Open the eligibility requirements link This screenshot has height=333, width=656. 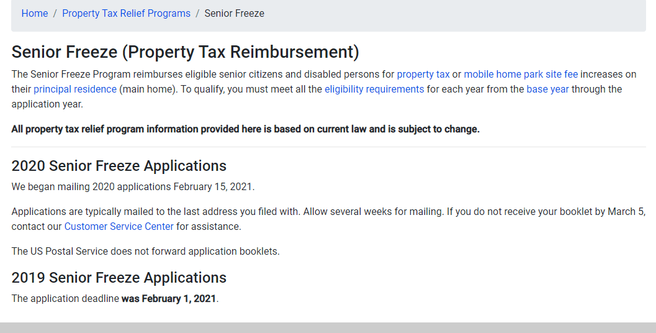(374, 89)
